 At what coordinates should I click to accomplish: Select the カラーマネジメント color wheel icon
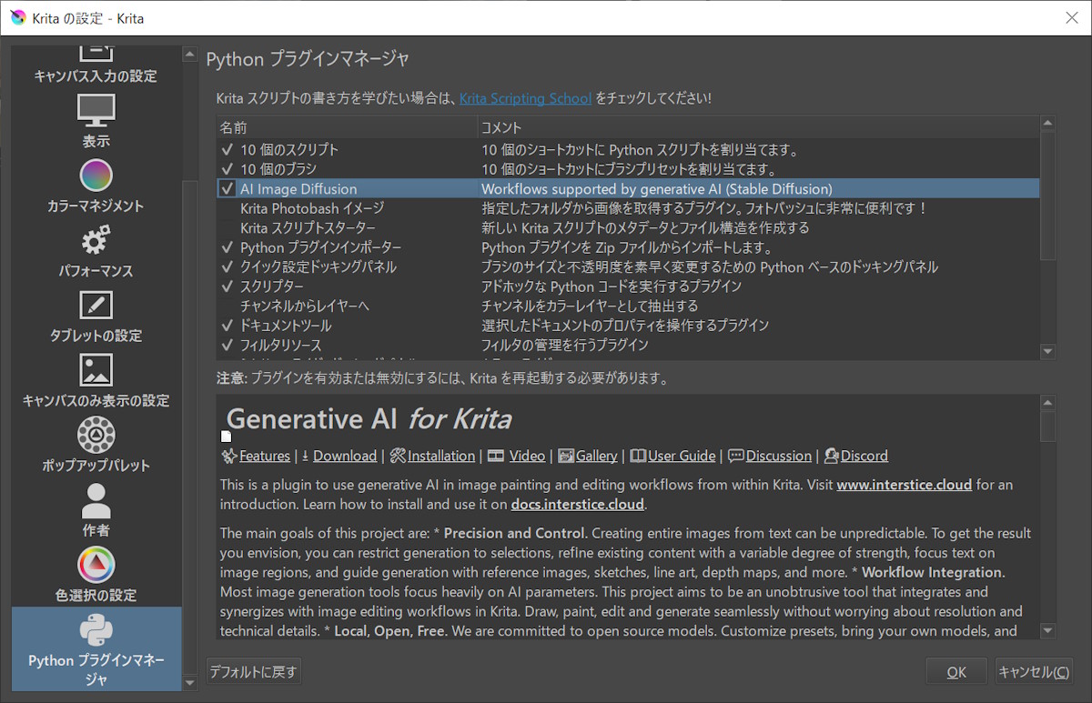coord(96,175)
